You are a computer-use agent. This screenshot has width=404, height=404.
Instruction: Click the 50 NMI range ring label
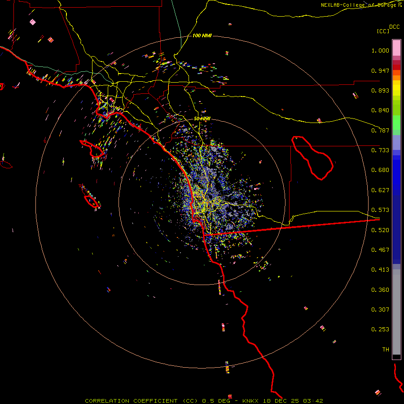coord(202,119)
